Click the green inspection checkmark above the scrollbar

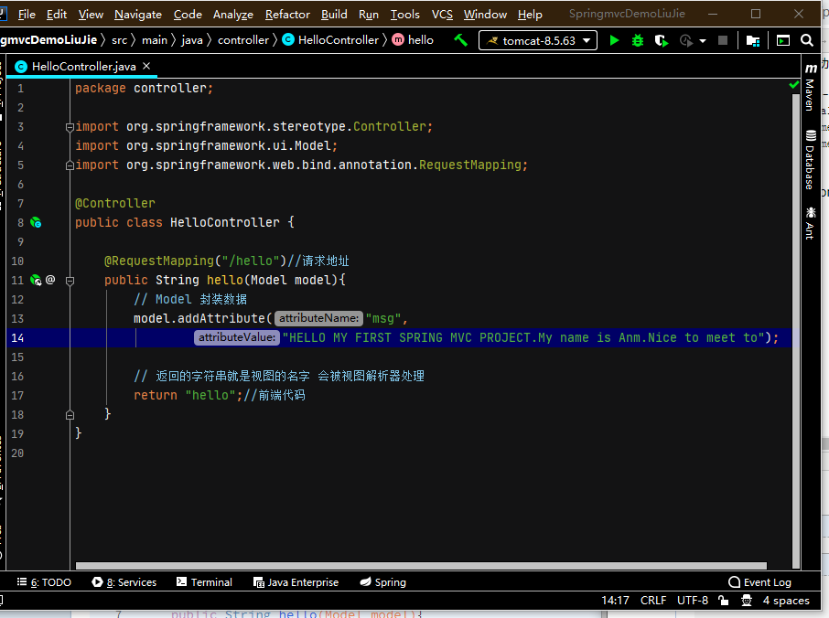pos(793,84)
